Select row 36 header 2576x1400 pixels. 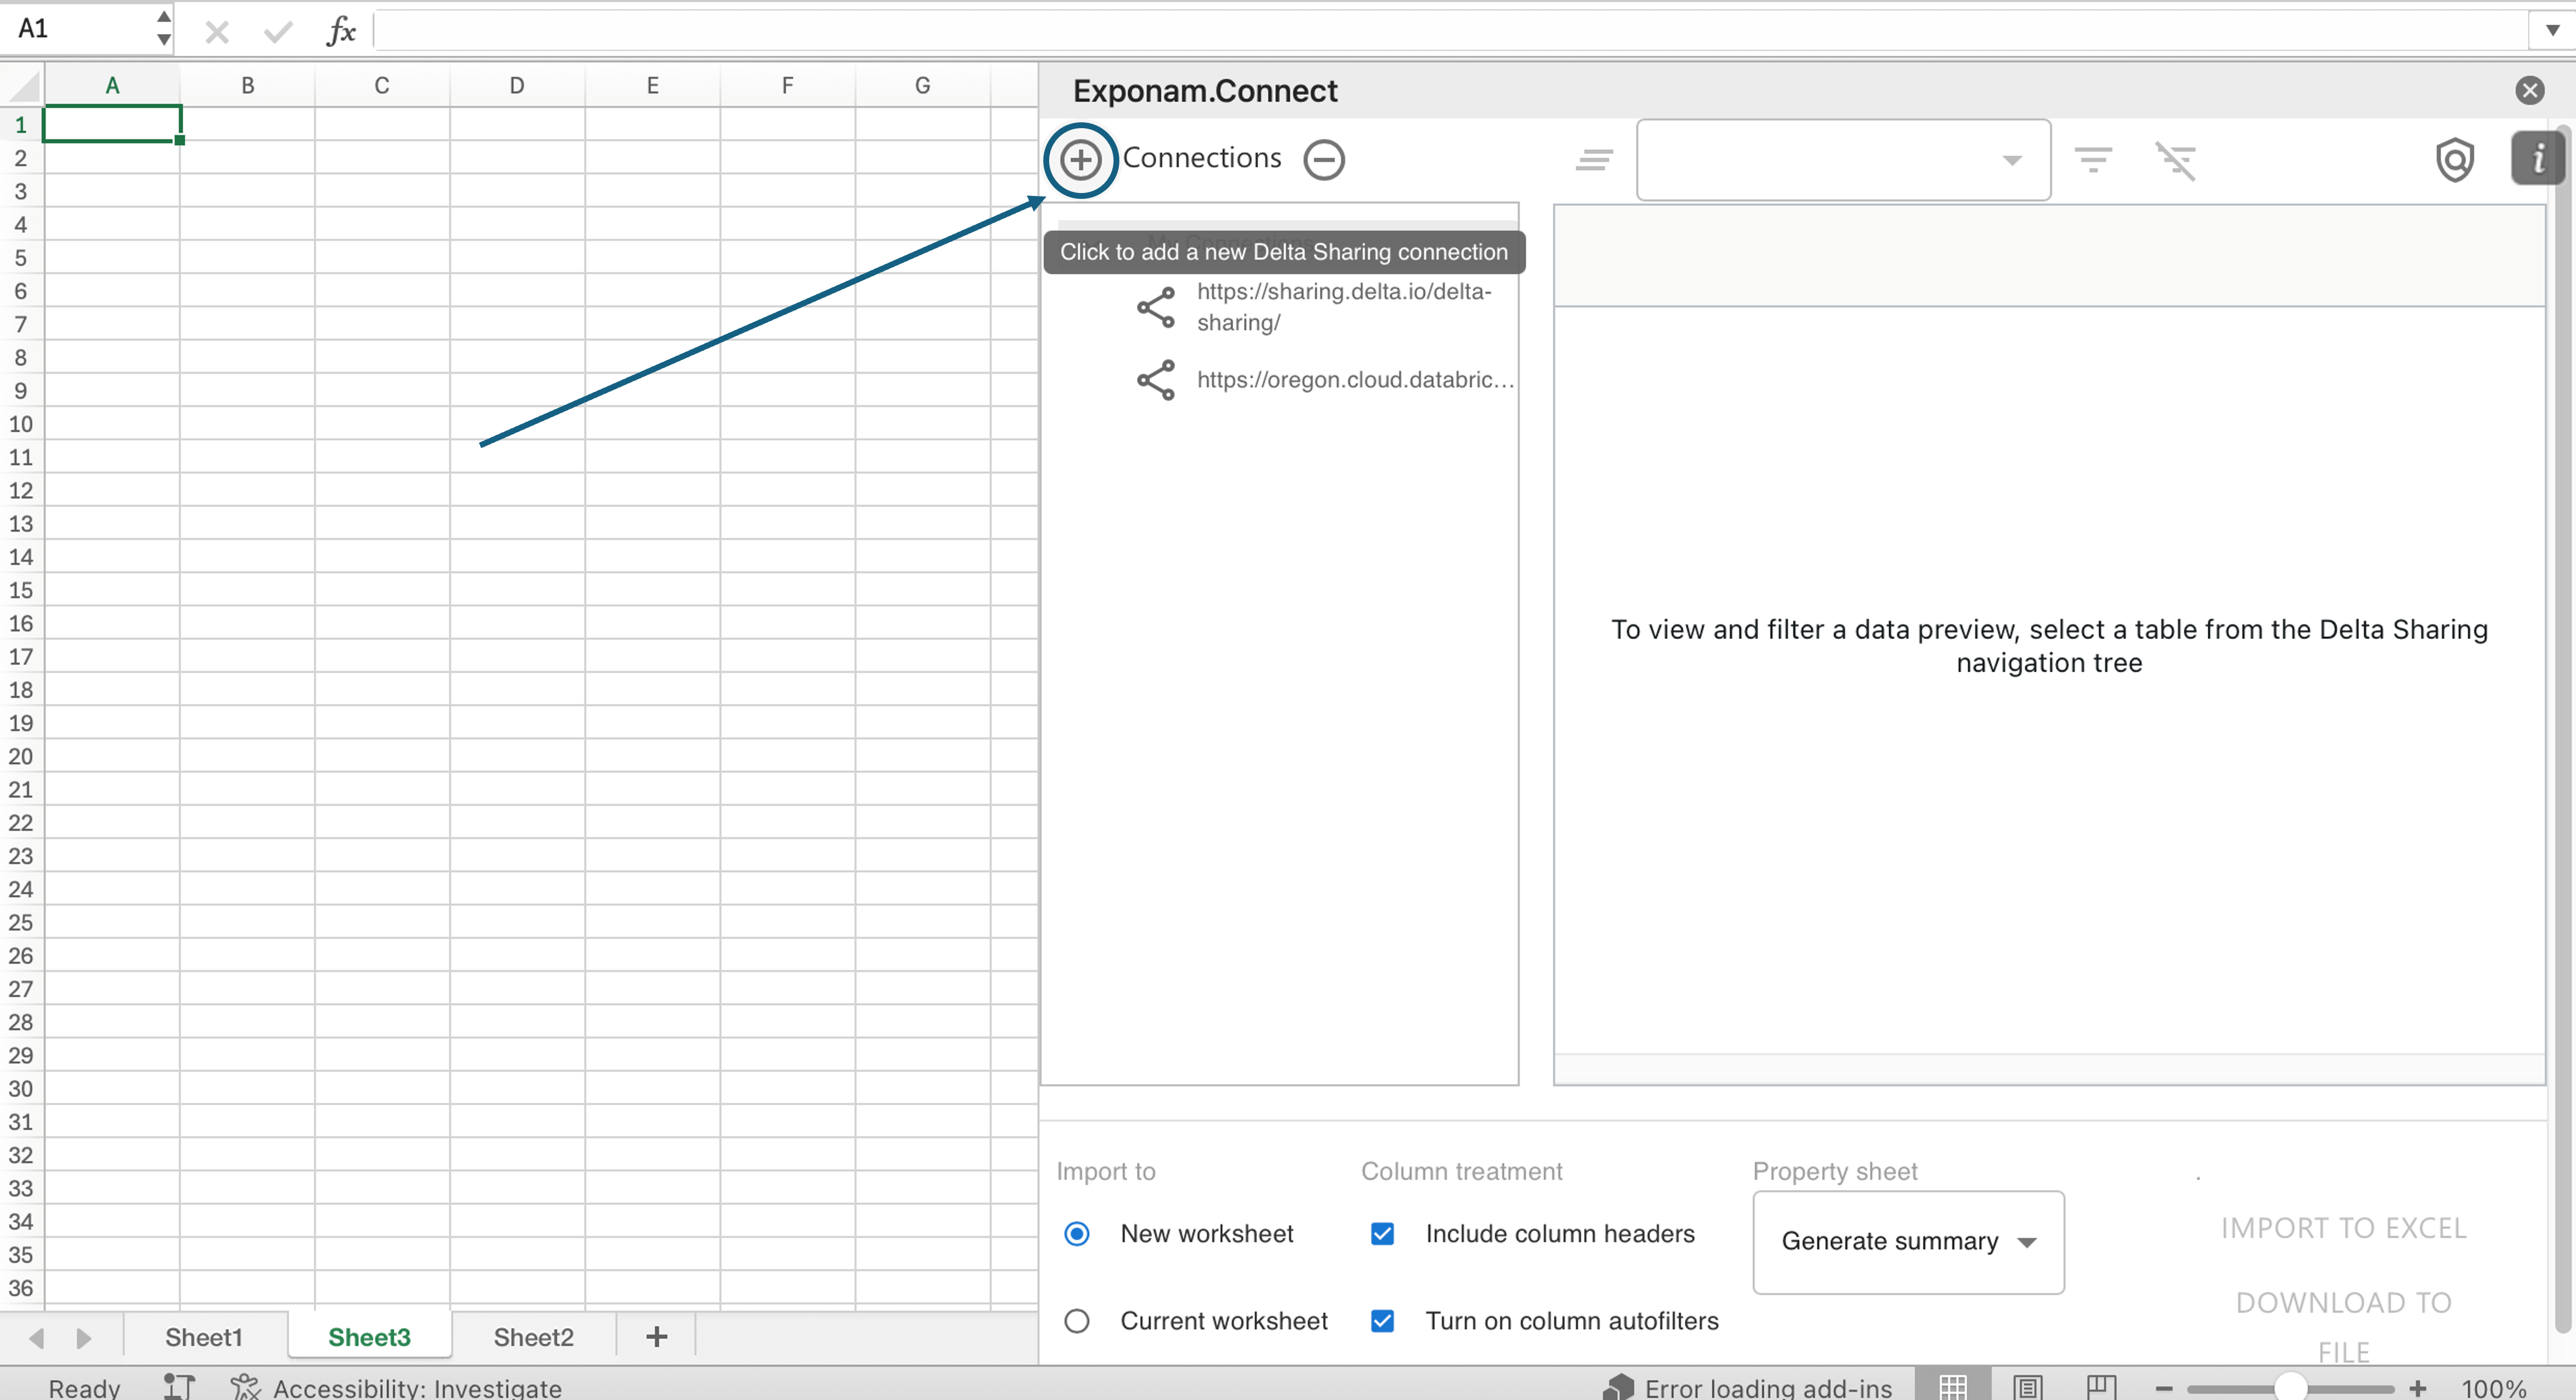pyautogui.click(x=21, y=1288)
